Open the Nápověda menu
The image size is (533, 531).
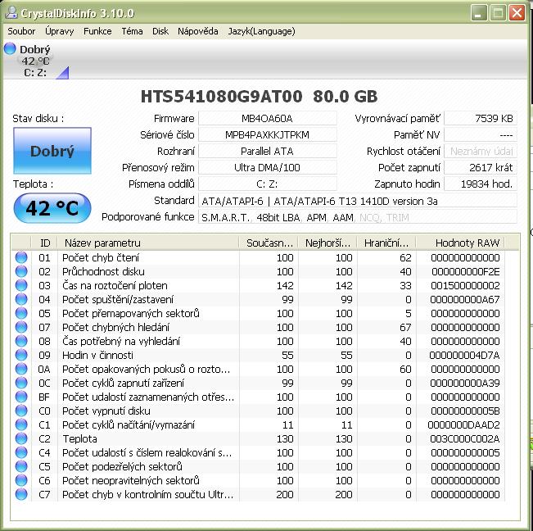click(197, 31)
